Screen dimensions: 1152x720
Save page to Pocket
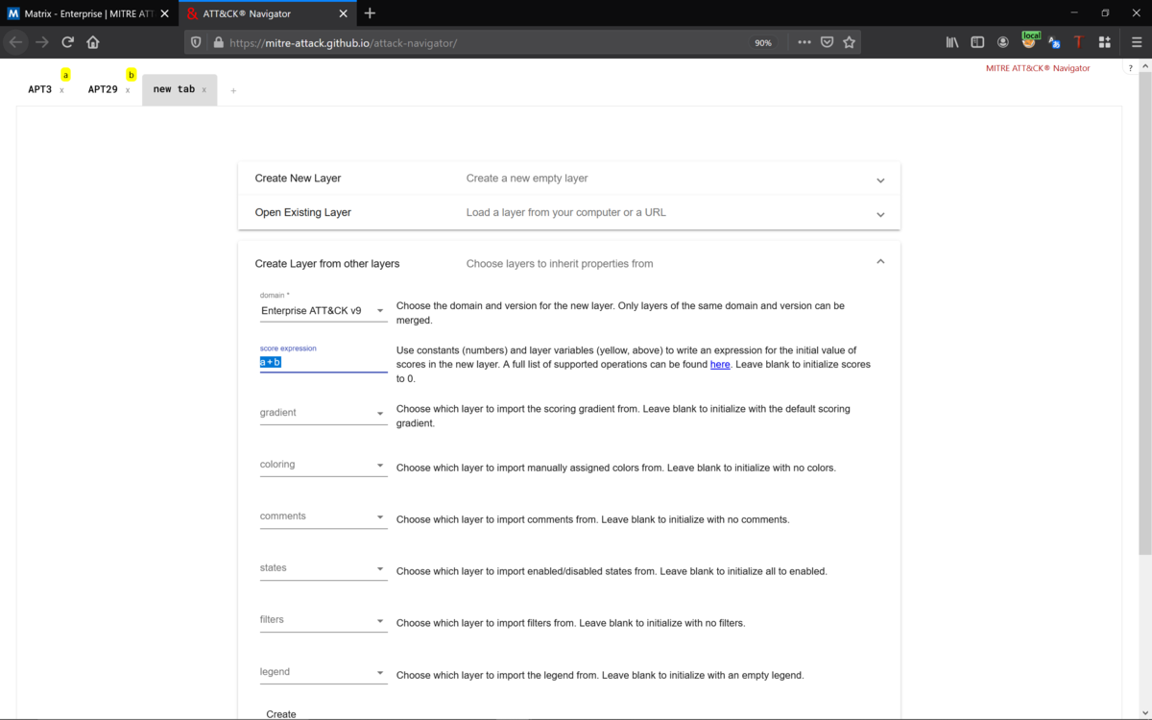click(x=827, y=42)
